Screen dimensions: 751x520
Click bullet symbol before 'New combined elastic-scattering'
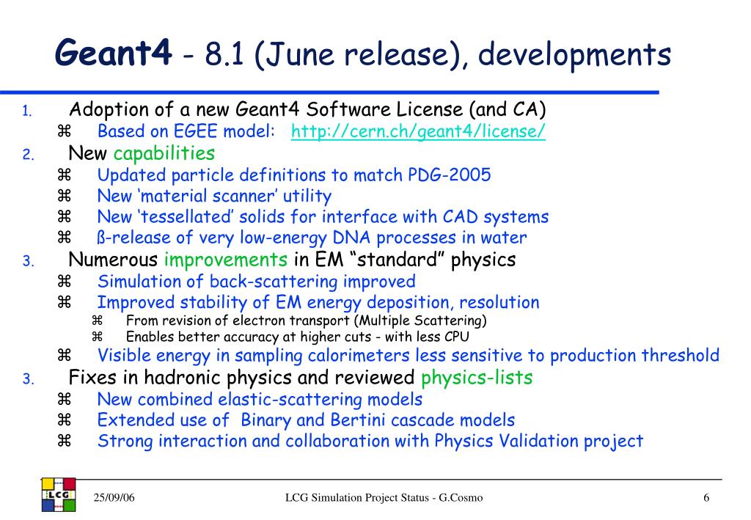[65, 399]
